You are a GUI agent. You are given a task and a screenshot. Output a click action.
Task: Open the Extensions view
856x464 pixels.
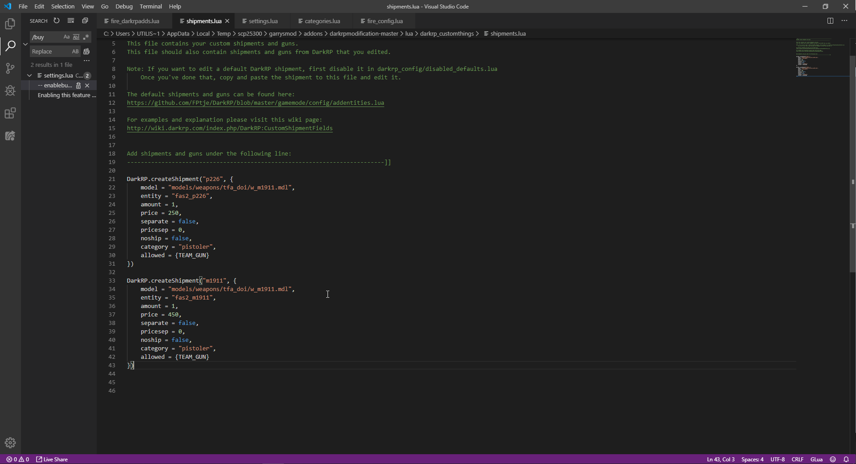point(10,113)
